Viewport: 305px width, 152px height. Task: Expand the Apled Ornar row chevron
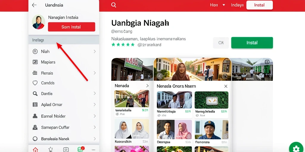94,105
